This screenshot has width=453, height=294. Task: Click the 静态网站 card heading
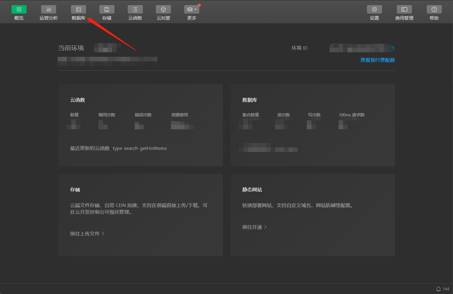[x=252, y=190]
